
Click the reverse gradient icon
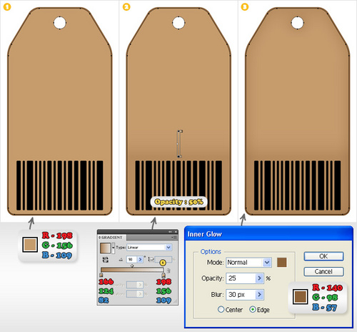coord(105,260)
